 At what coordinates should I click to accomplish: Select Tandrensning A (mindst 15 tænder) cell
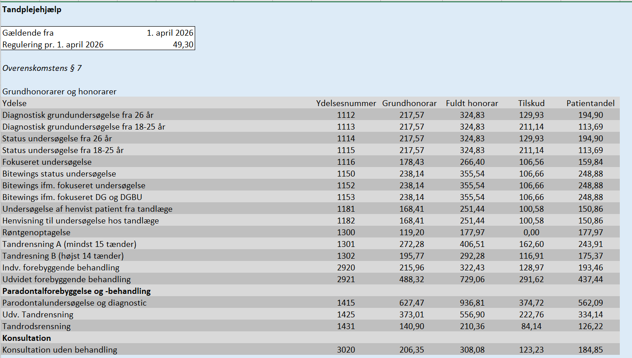pos(69,244)
